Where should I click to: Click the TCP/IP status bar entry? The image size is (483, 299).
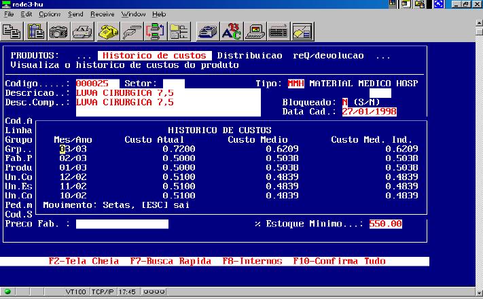(x=103, y=292)
